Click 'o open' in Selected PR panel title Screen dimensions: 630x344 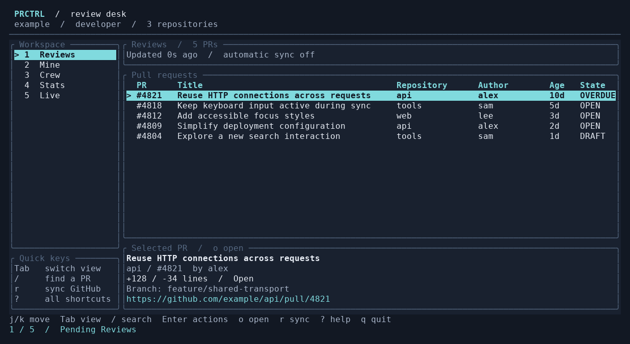point(228,248)
